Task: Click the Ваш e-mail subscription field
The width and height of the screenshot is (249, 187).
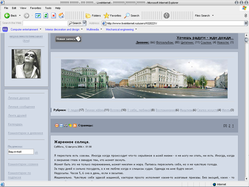Action: tap(21, 152)
